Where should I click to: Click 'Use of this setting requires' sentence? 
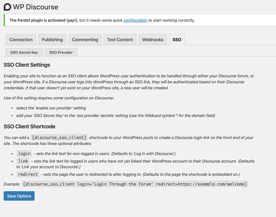pos(59,98)
